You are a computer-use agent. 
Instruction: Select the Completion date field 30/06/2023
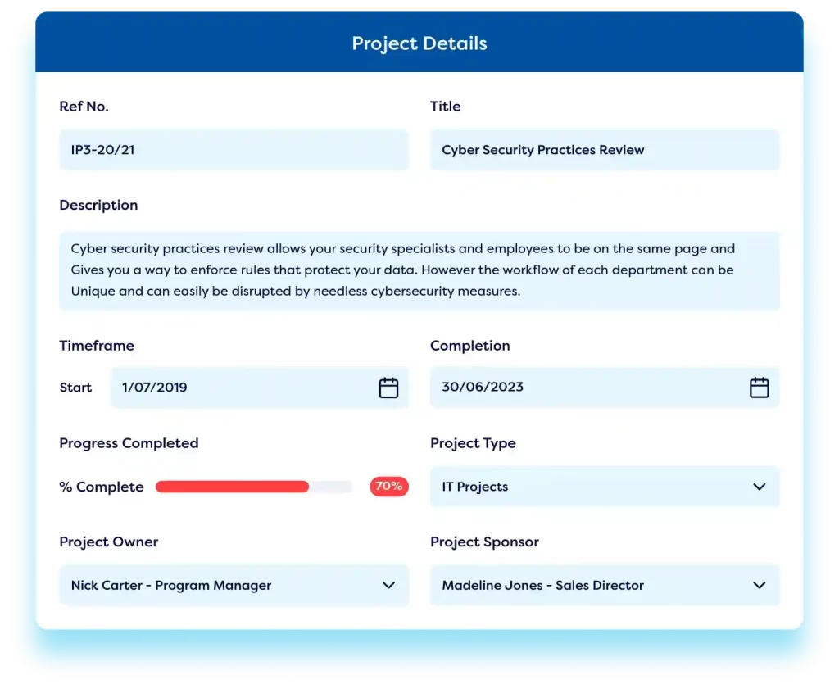point(574,387)
